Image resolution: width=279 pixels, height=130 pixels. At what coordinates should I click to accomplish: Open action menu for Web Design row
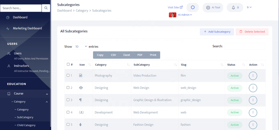(253, 88)
